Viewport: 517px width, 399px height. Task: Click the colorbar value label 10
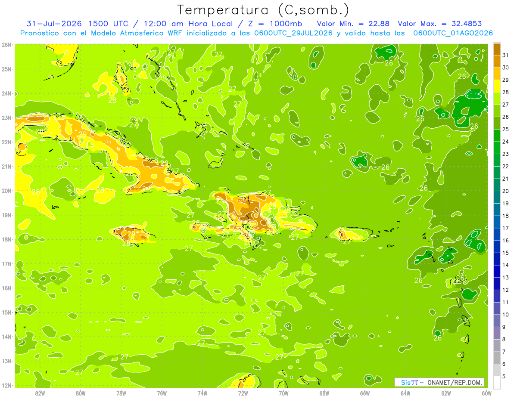click(x=505, y=315)
